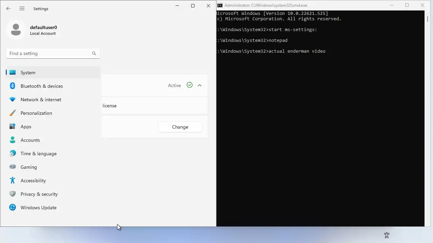This screenshot has height=243, width=433.
Task: Click the Gaming controller icon
Action: pyautogui.click(x=13, y=167)
